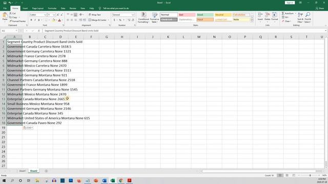Apply accounting dollar format
This screenshot has height=184, width=328.
[x=114, y=20]
